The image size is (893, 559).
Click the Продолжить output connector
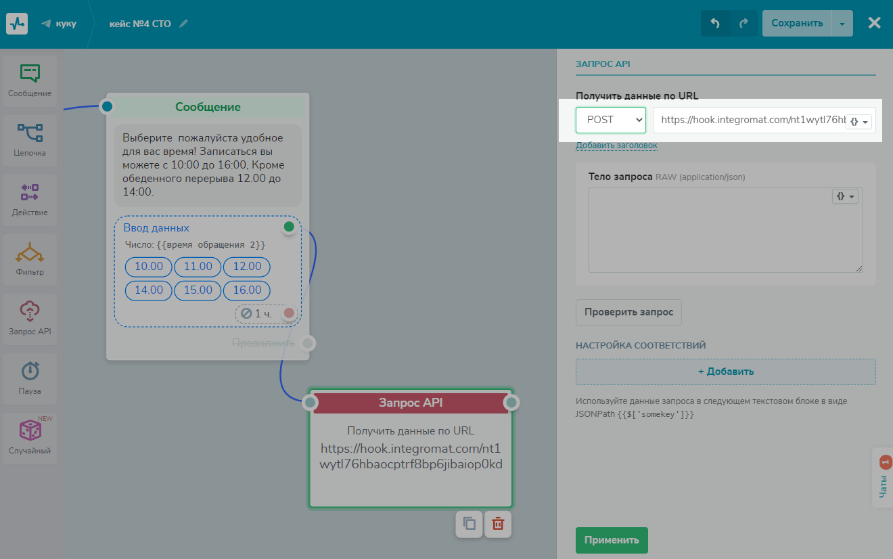308,343
